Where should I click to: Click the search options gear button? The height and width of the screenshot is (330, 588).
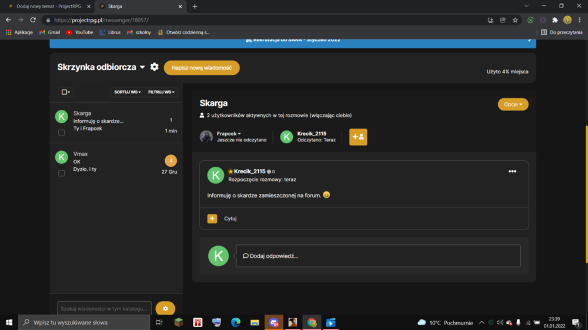(165, 309)
